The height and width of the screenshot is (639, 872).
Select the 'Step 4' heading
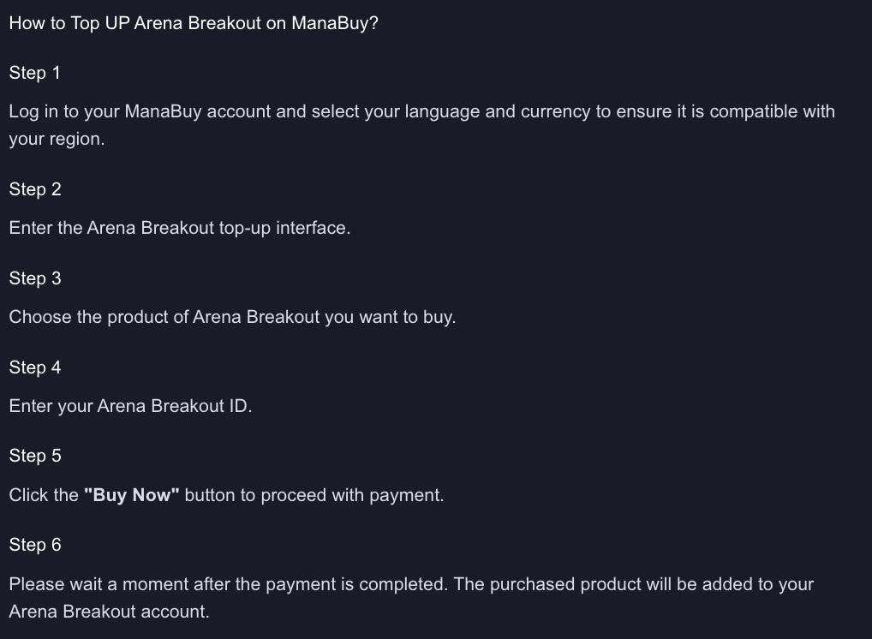click(35, 367)
